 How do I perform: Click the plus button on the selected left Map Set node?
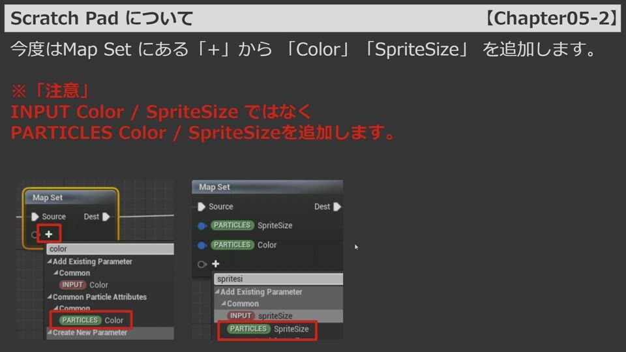click(49, 234)
